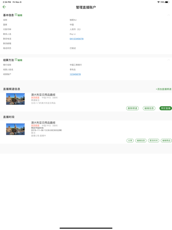This screenshot has width=172, height=230.
Task: Click 编辑商品 button
Action: 166,140
